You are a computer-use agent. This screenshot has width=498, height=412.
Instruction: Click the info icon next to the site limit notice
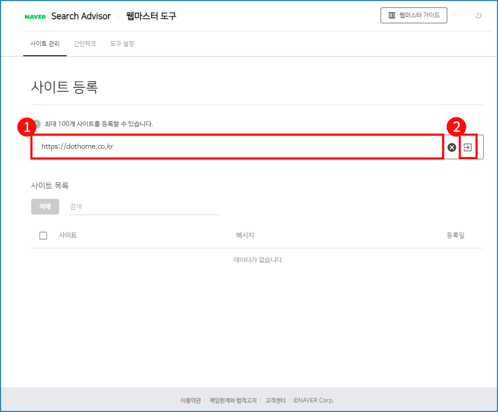click(x=38, y=124)
